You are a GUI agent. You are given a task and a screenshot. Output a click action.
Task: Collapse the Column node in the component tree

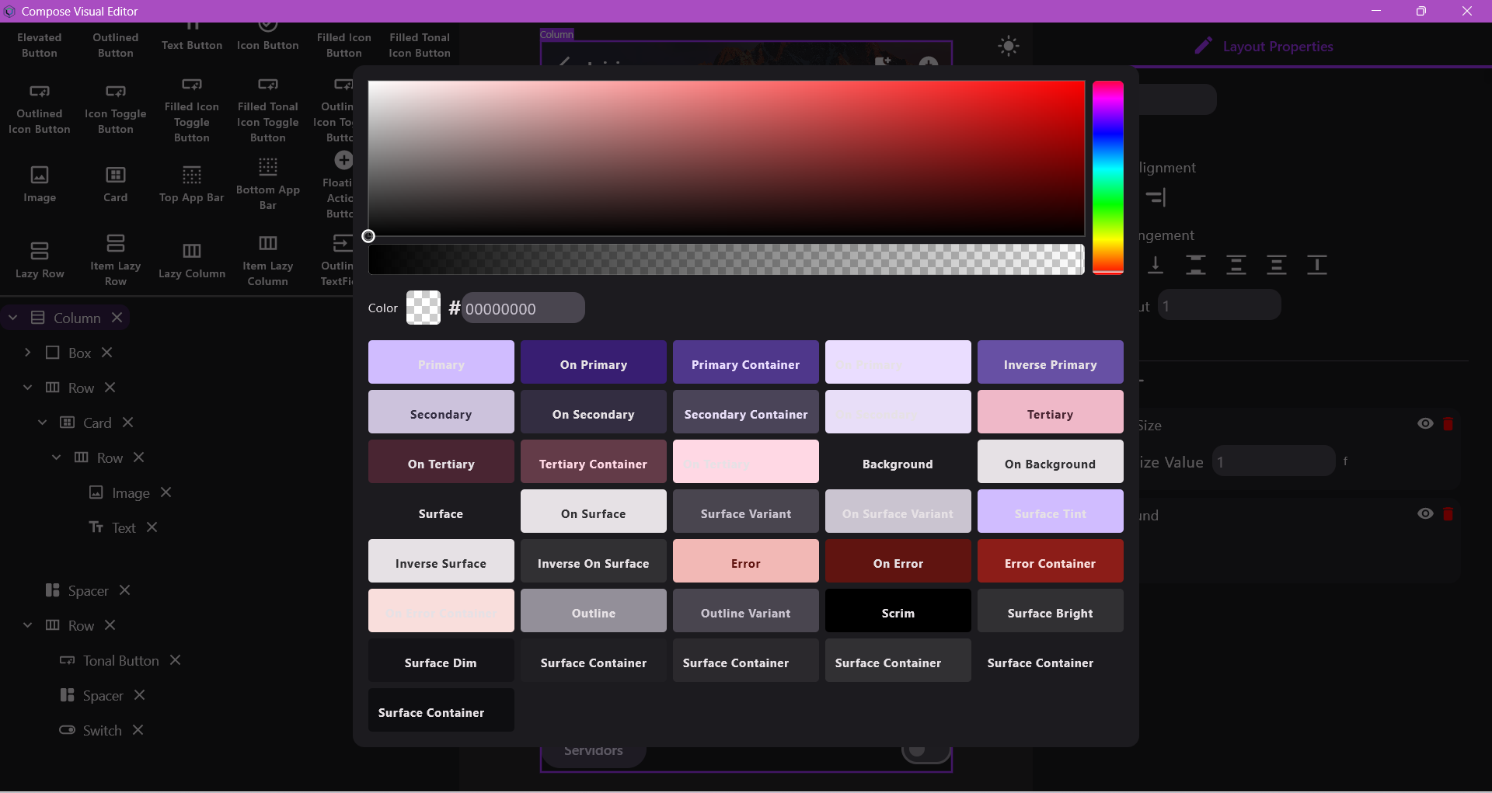(x=12, y=317)
